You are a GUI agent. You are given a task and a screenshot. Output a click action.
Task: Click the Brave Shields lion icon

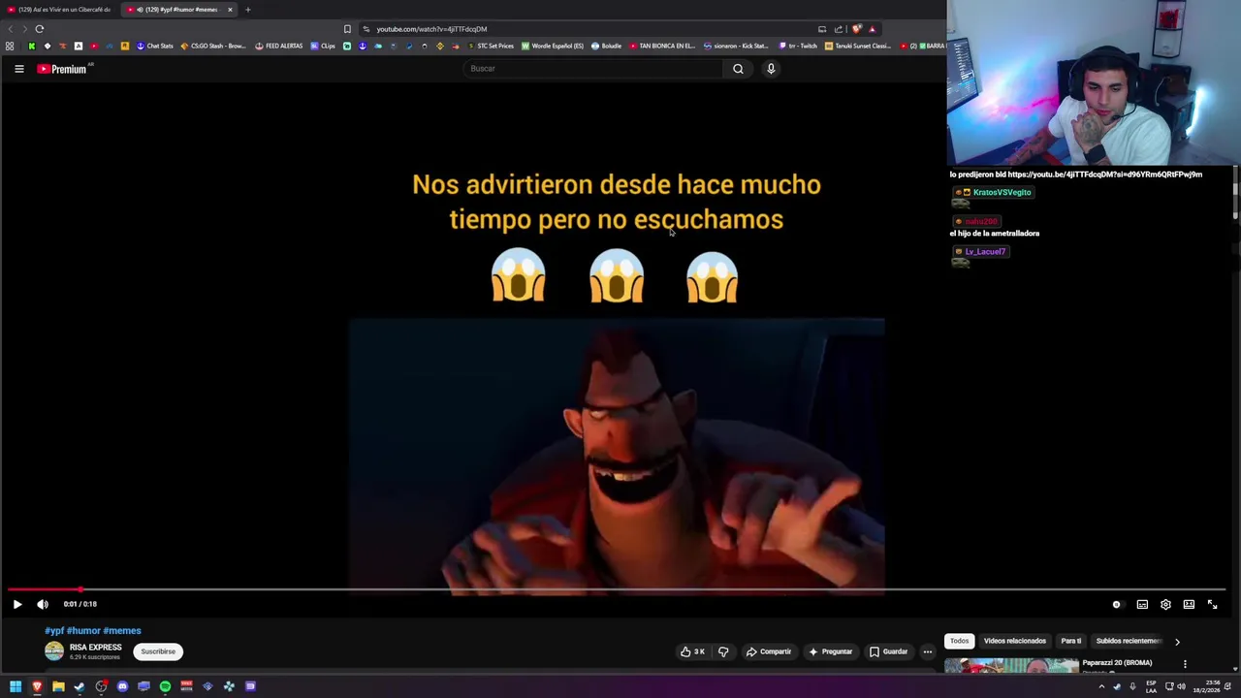click(856, 29)
